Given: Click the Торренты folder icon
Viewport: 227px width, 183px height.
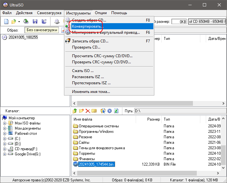Looking at the screenshot, I should (x=76, y=153).
